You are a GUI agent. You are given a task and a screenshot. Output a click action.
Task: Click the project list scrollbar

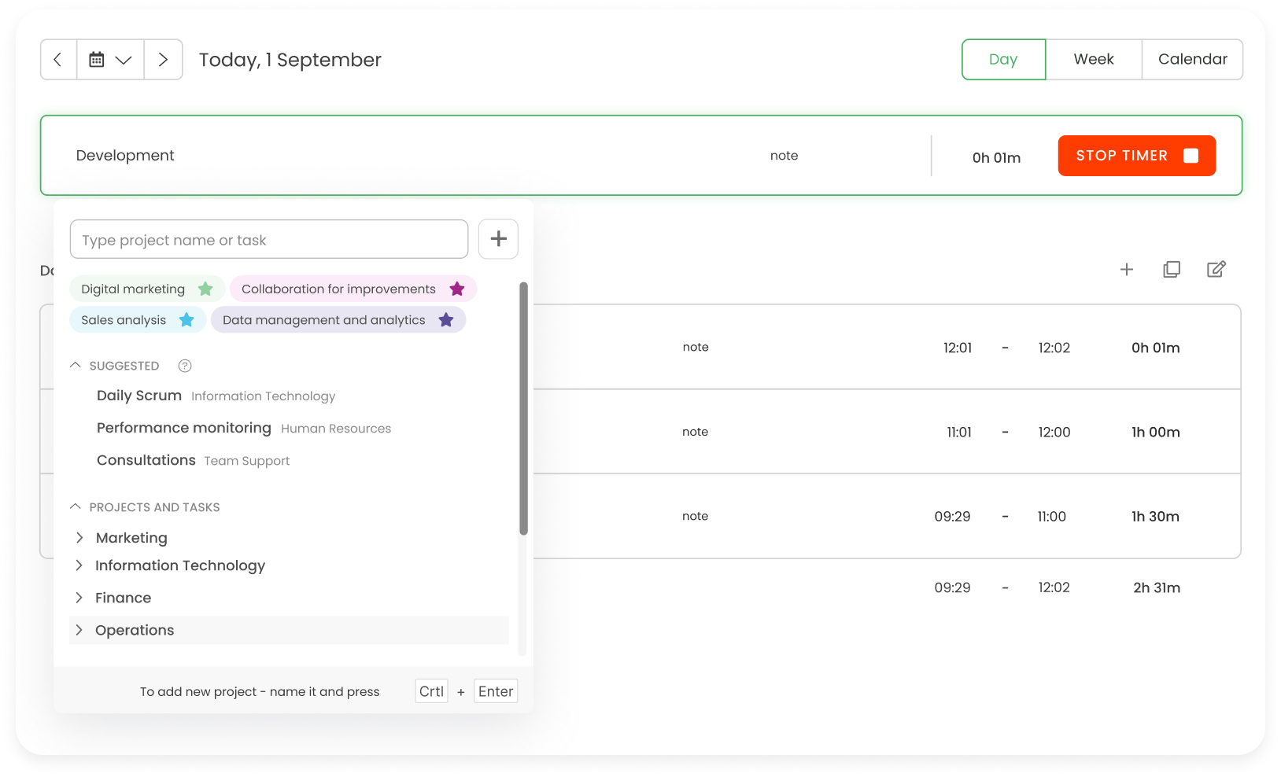(523, 409)
